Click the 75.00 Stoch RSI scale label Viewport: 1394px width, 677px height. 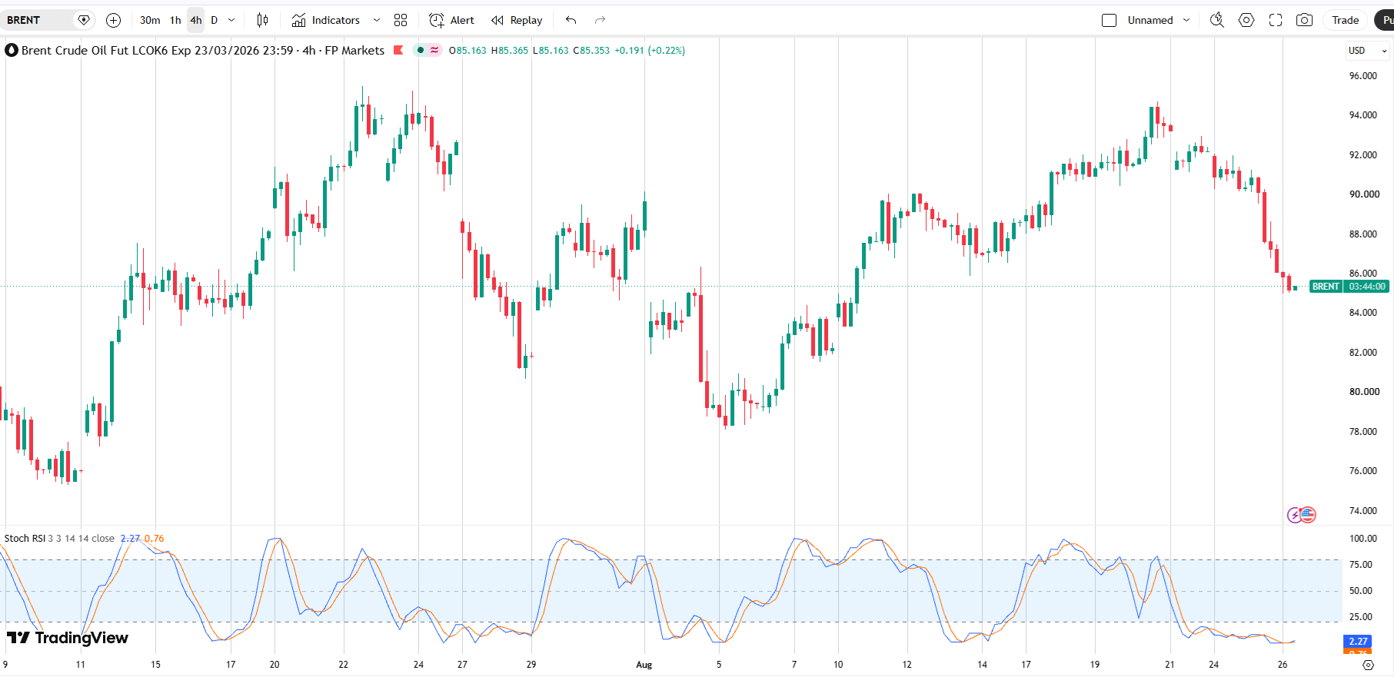pos(1361,565)
